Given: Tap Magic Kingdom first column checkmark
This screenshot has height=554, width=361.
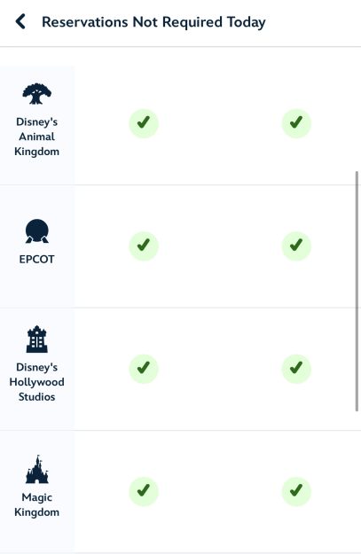Looking at the screenshot, I should [x=144, y=491].
